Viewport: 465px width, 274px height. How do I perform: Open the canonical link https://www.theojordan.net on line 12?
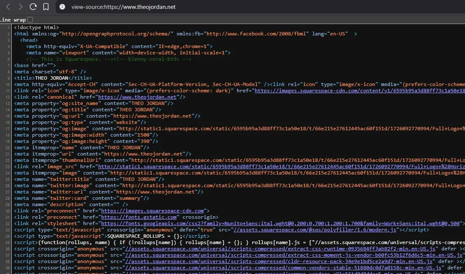[x=137, y=97]
